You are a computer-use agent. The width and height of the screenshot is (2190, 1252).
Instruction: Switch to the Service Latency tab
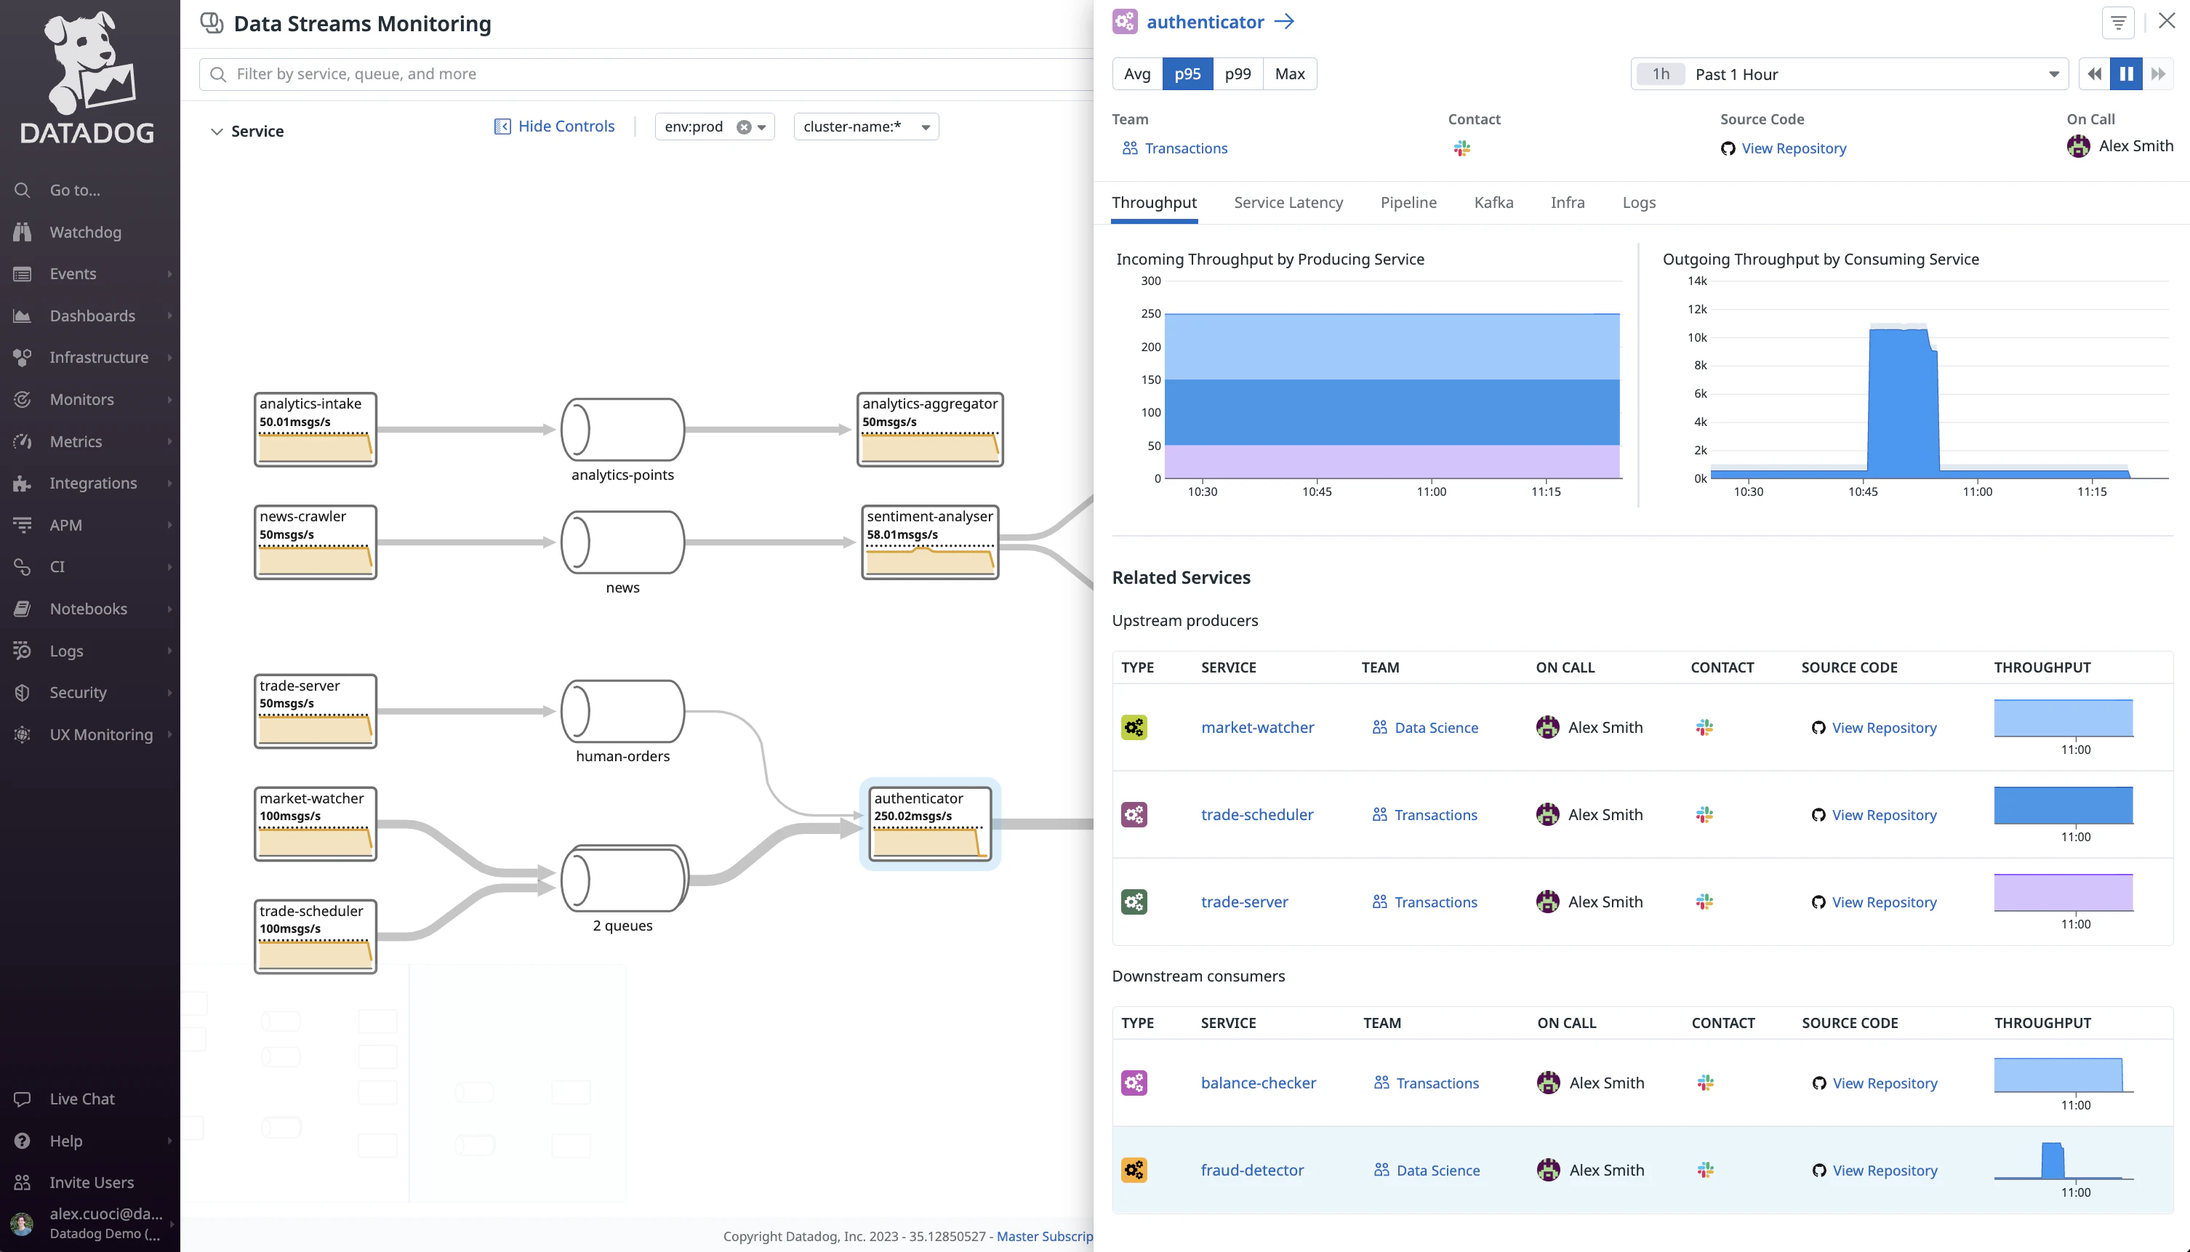pos(1287,202)
